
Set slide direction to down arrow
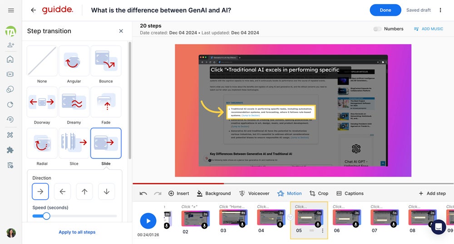pyautogui.click(x=107, y=191)
